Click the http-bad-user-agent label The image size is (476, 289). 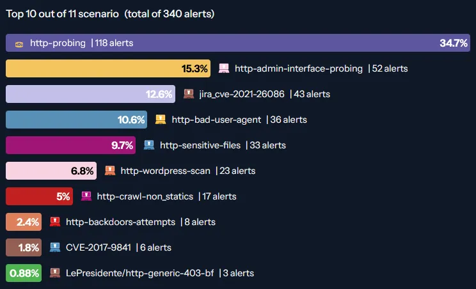(x=216, y=120)
